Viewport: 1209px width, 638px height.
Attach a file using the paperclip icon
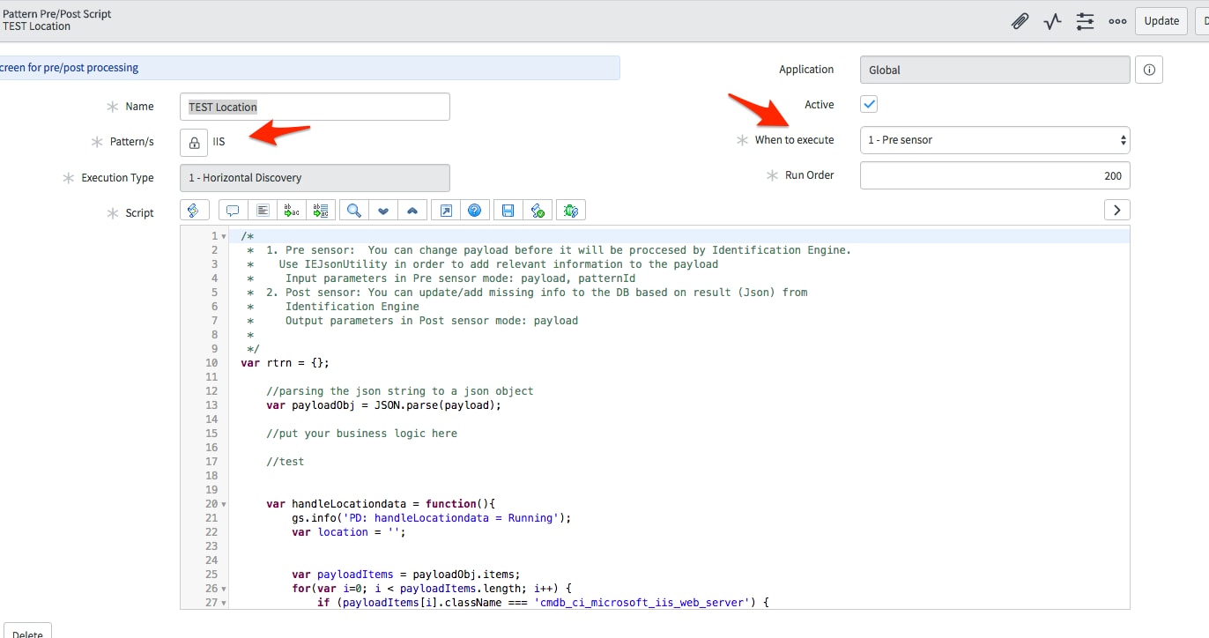click(x=1019, y=20)
